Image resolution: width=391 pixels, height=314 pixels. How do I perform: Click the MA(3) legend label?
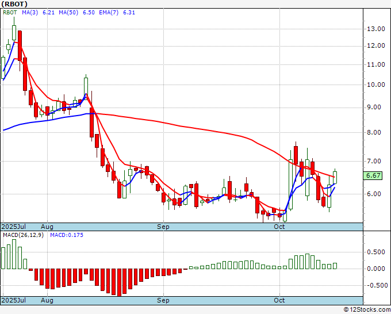(x=30, y=13)
